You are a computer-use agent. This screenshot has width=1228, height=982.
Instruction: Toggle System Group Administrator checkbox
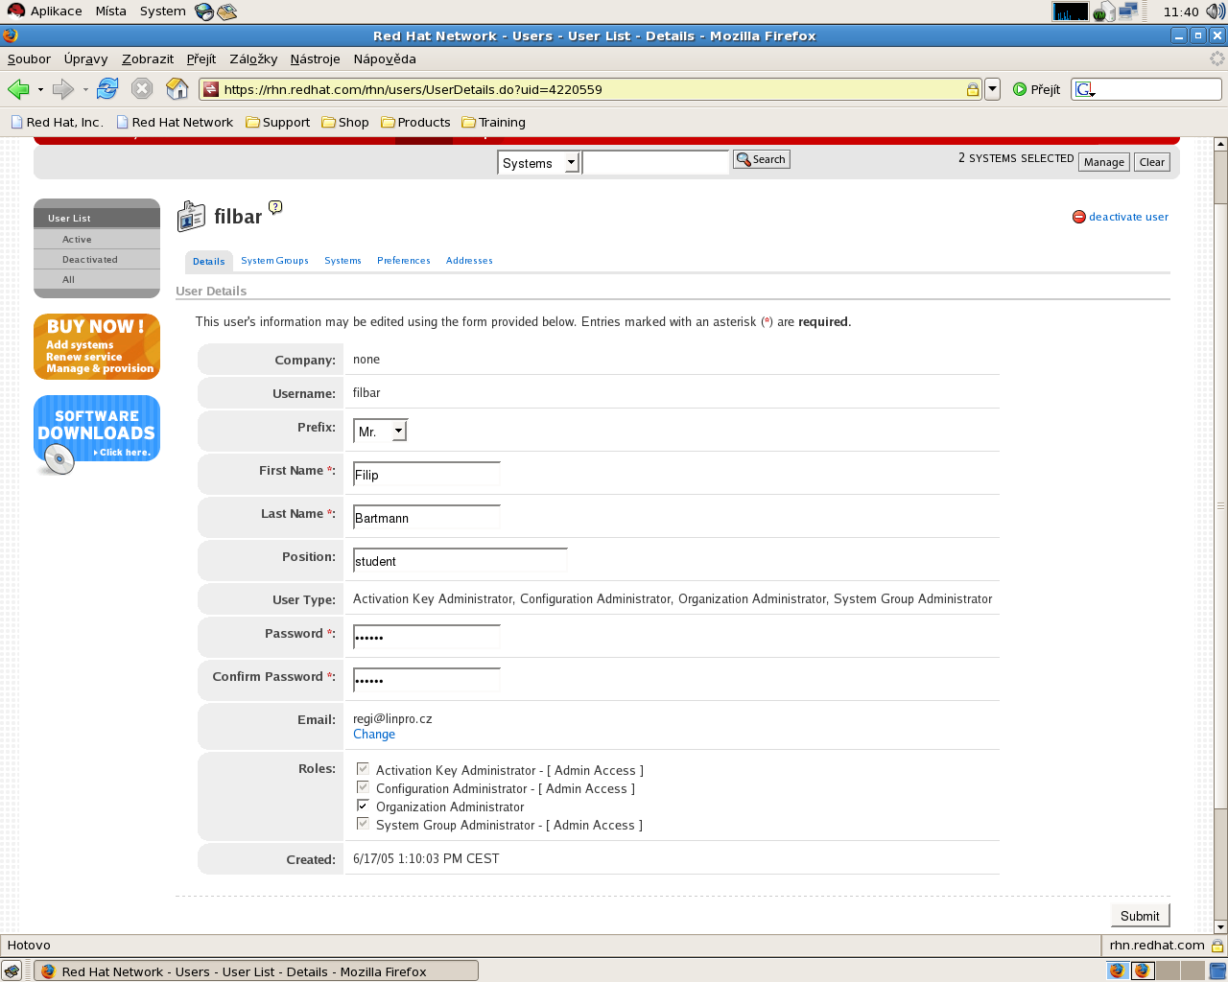363,823
